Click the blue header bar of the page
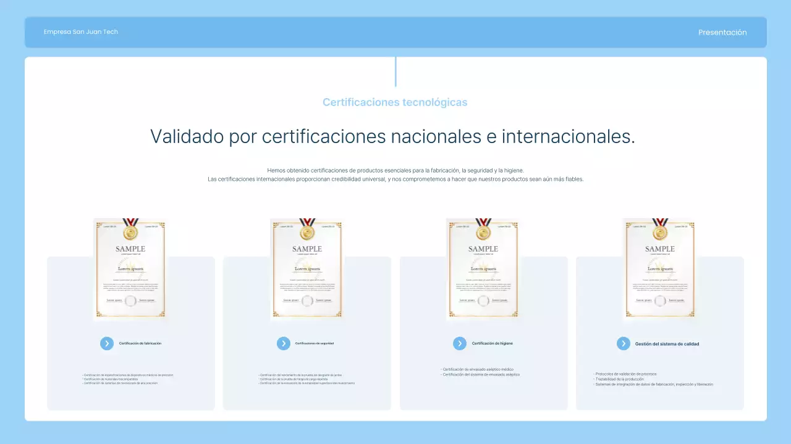This screenshot has height=444, width=791. (x=395, y=32)
